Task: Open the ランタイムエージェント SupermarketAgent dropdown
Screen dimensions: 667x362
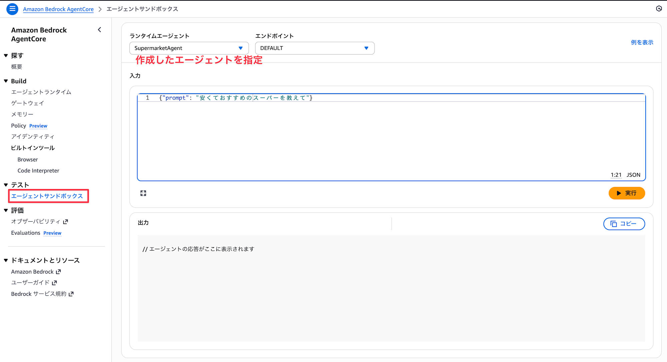Action: 189,48
